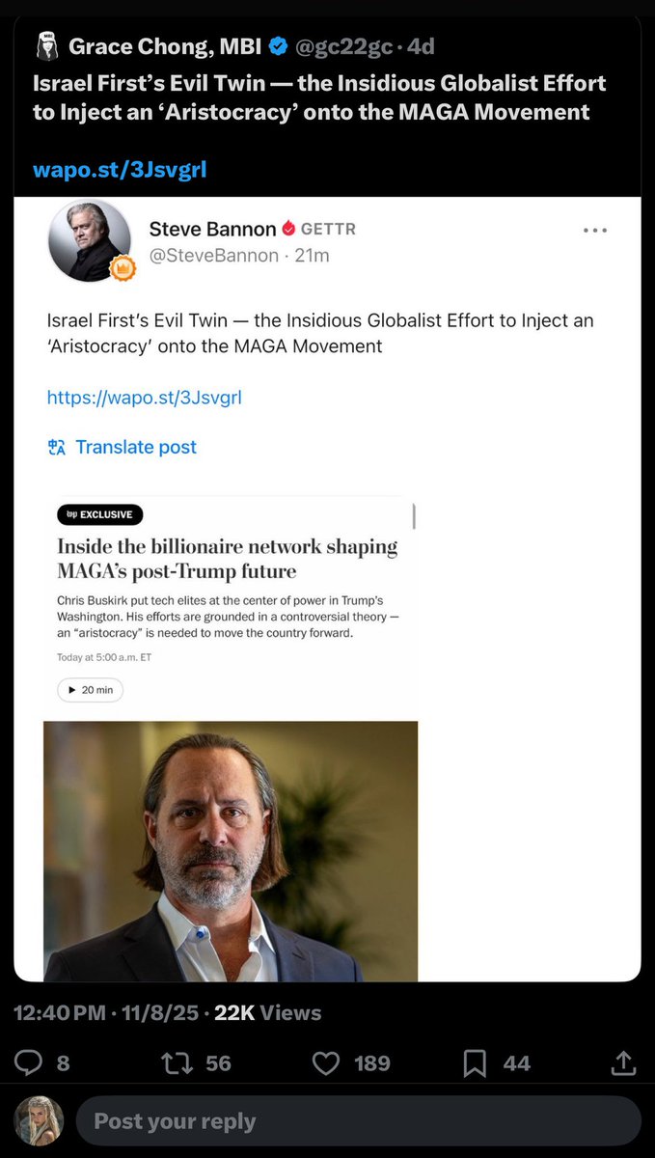The height and width of the screenshot is (1158, 655).
Task: Click Steve Bannon's round profile photo
Action: (x=90, y=240)
